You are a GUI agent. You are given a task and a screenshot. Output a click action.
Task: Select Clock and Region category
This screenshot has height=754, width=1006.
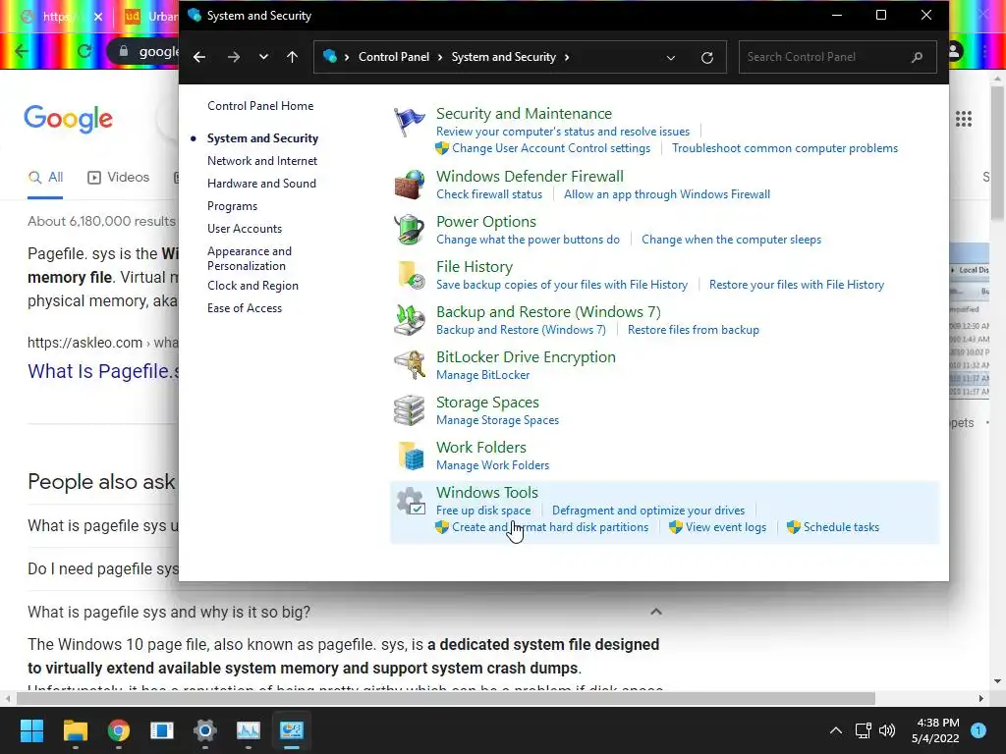point(252,286)
